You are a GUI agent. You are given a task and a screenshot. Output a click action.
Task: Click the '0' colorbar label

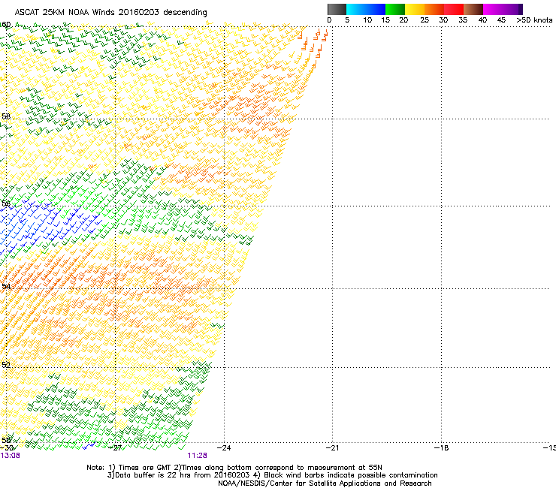click(x=329, y=20)
